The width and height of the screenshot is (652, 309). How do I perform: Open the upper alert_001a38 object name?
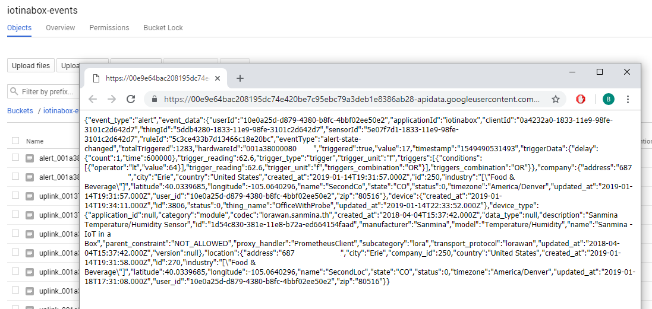click(x=59, y=158)
